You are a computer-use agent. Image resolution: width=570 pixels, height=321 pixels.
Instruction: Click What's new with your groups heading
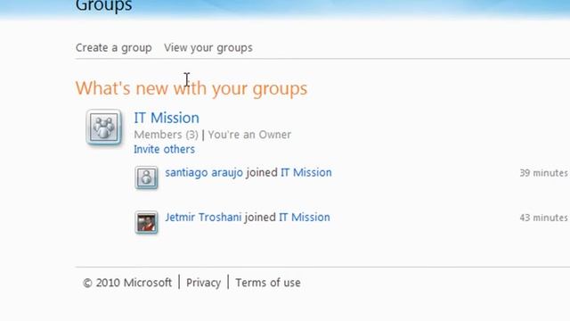pos(191,88)
